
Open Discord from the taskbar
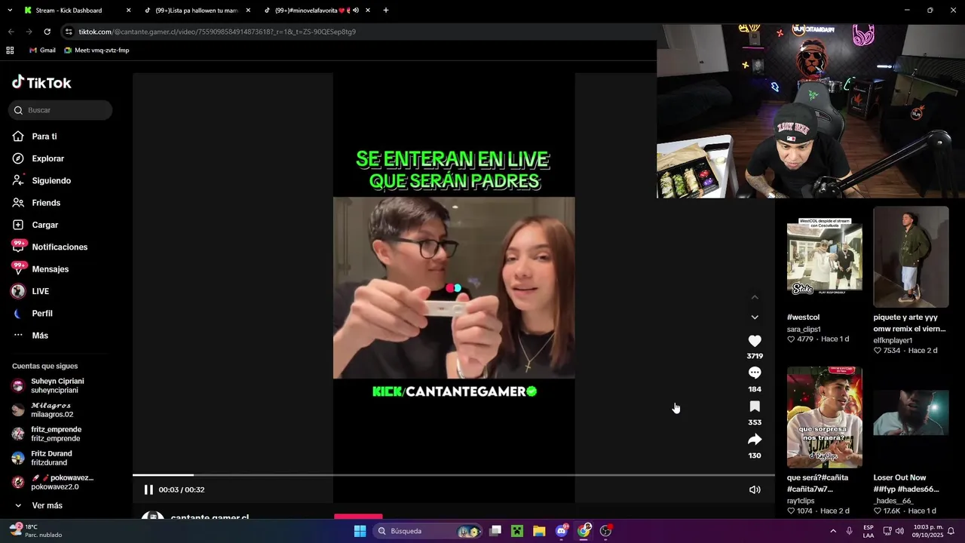pyautogui.click(x=562, y=531)
